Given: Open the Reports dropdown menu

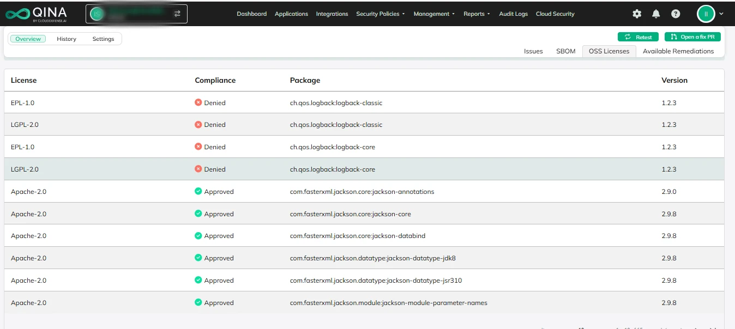Looking at the screenshot, I should [x=477, y=14].
